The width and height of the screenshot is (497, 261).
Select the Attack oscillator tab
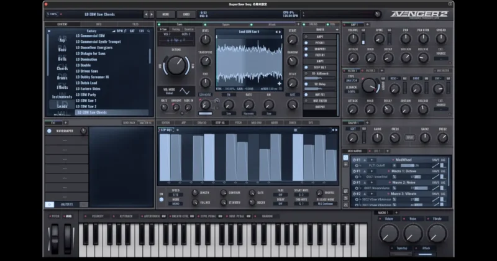pyautogui.click(x=272, y=24)
